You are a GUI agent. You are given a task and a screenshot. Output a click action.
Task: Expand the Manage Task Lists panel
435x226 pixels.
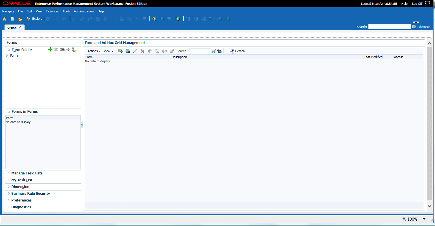(9, 173)
